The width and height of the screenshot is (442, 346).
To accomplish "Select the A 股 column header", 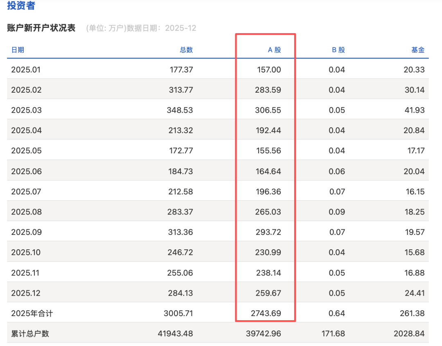I will [x=274, y=50].
